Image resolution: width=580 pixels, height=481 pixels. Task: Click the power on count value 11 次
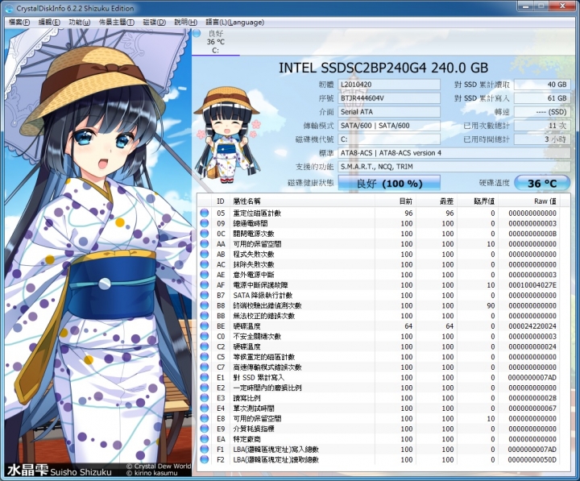[x=542, y=126]
